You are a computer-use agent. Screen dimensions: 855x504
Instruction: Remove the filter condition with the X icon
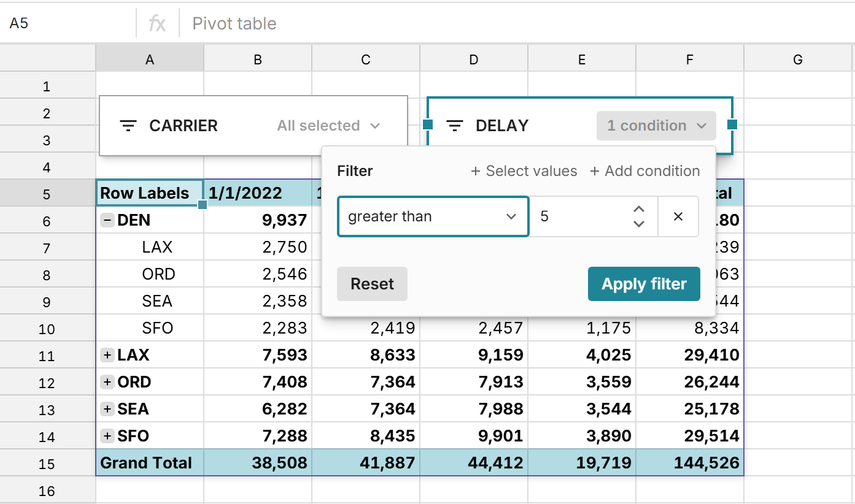click(x=678, y=216)
